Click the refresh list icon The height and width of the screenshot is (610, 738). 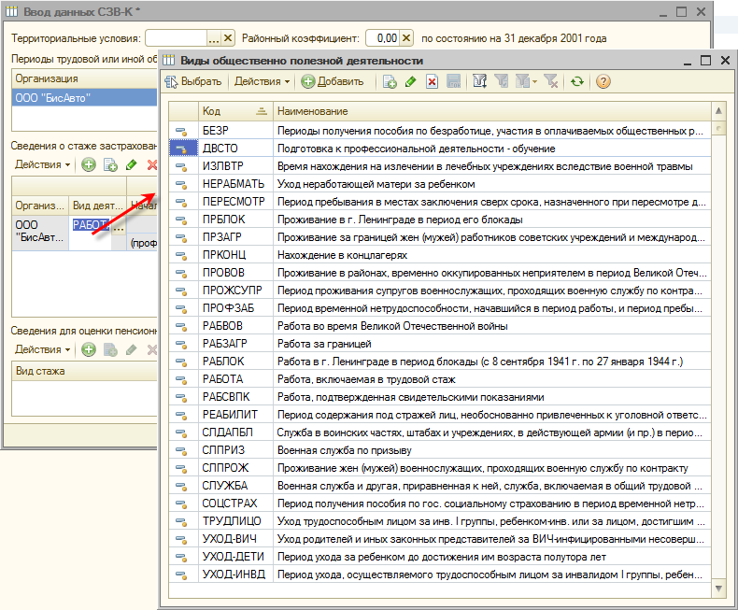[x=578, y=82]
